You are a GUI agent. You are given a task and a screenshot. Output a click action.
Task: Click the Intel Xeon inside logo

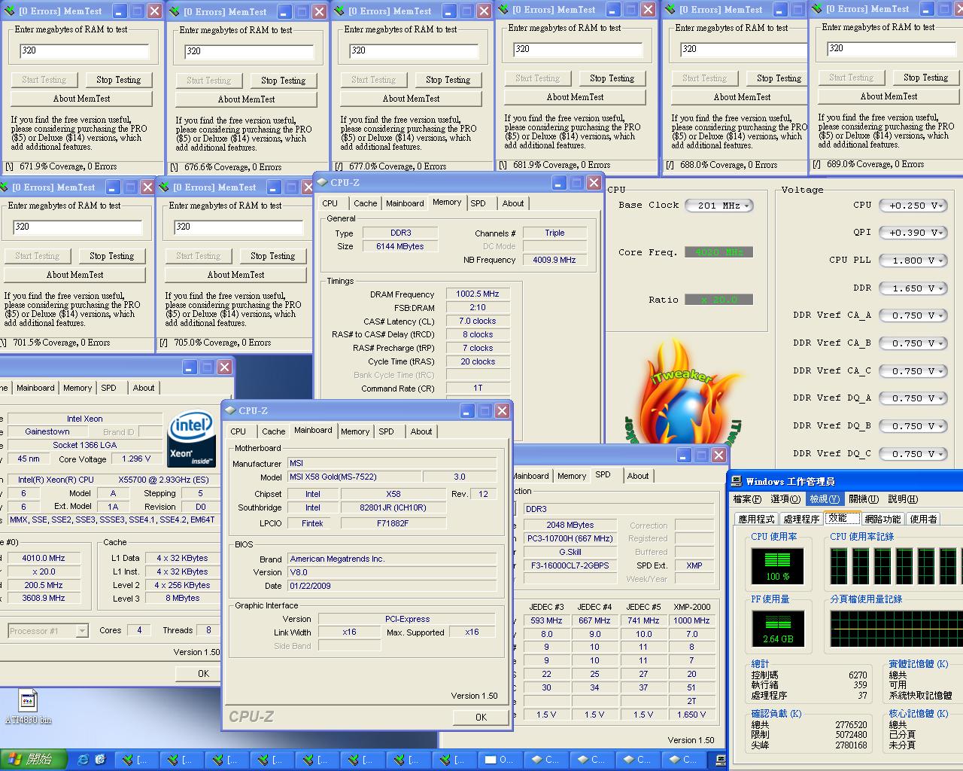[192, 437]
